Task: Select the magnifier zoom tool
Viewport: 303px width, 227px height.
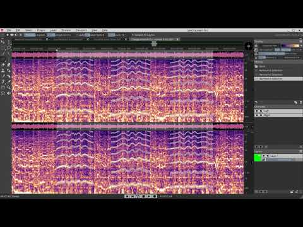Action: coord(9,87)
